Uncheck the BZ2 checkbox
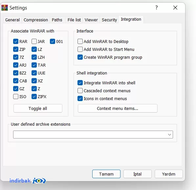The height and width of the screenshot is (190, 196). (x=16, y=73)
